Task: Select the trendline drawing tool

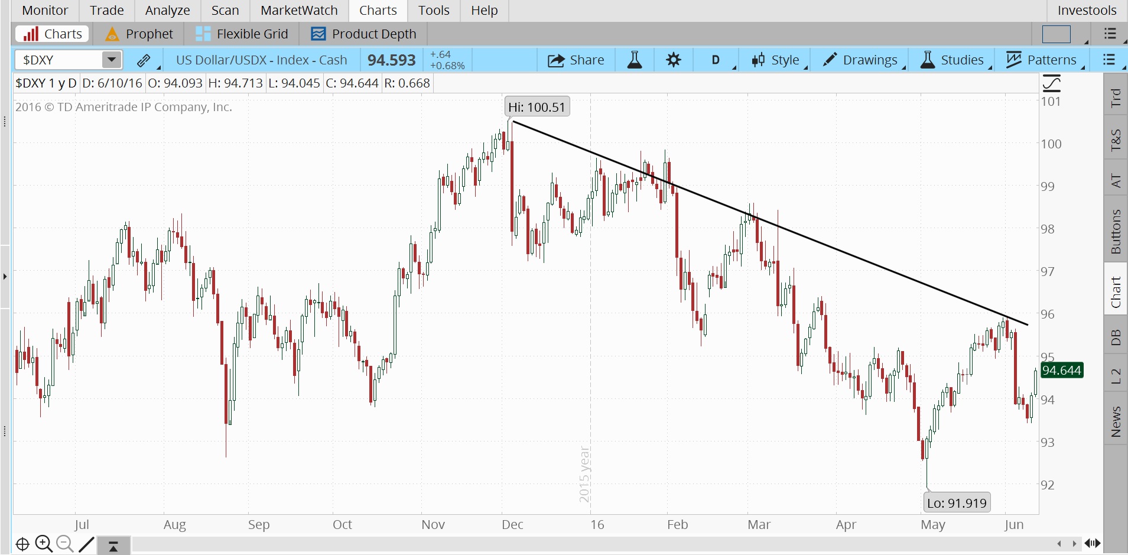Action: tap(86, 543)
